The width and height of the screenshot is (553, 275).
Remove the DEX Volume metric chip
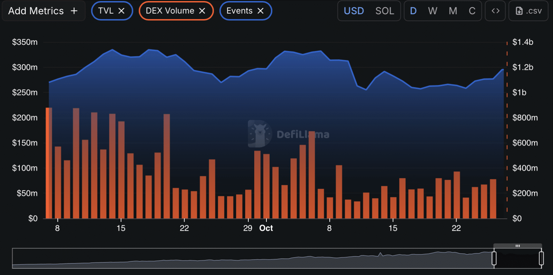202,11
